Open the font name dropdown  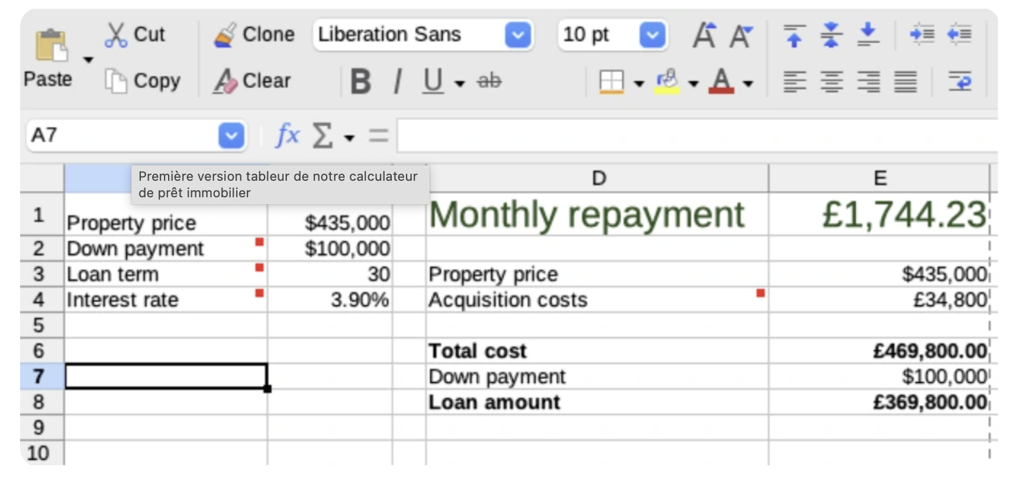pyautogui.click(x=518, y=35)
